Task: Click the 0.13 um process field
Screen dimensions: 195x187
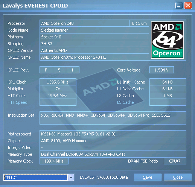Action: coord(139,23)
